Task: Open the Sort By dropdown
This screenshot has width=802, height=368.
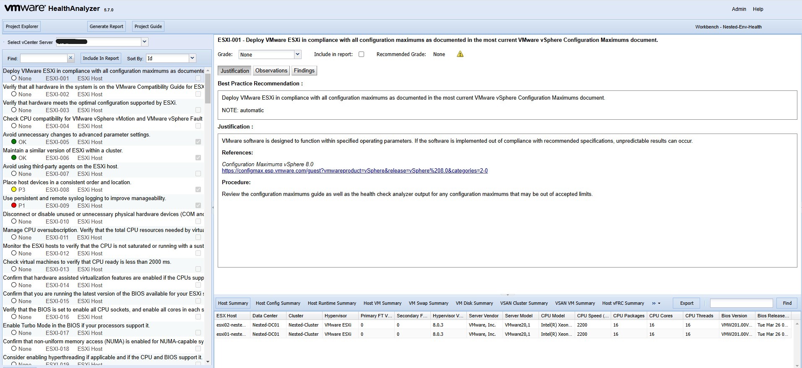Action: [192, 58]
